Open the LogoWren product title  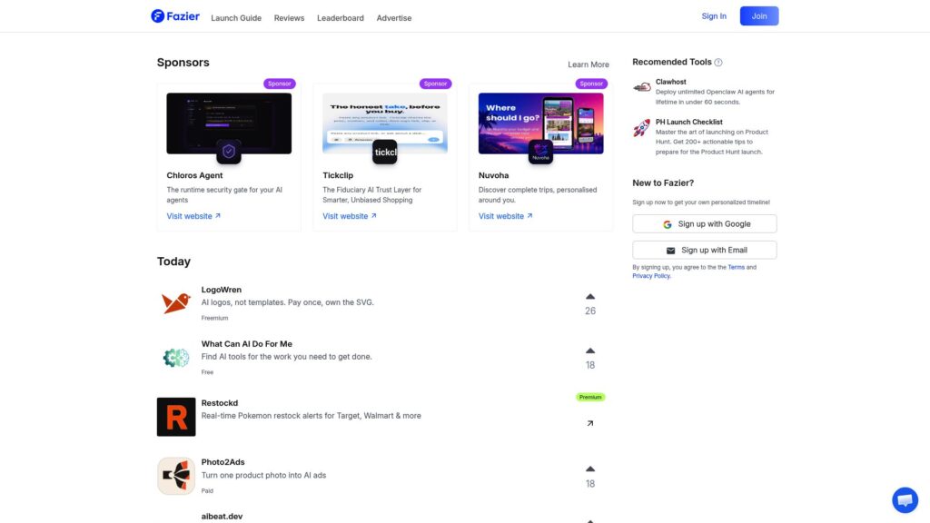222,290
